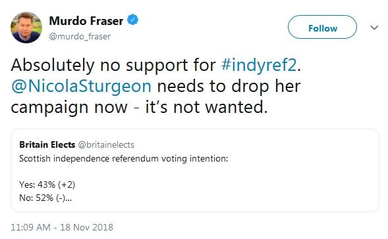Visit the @murdo_fraser handle link
Screen dimensions: 388x239
coord(80,37)
